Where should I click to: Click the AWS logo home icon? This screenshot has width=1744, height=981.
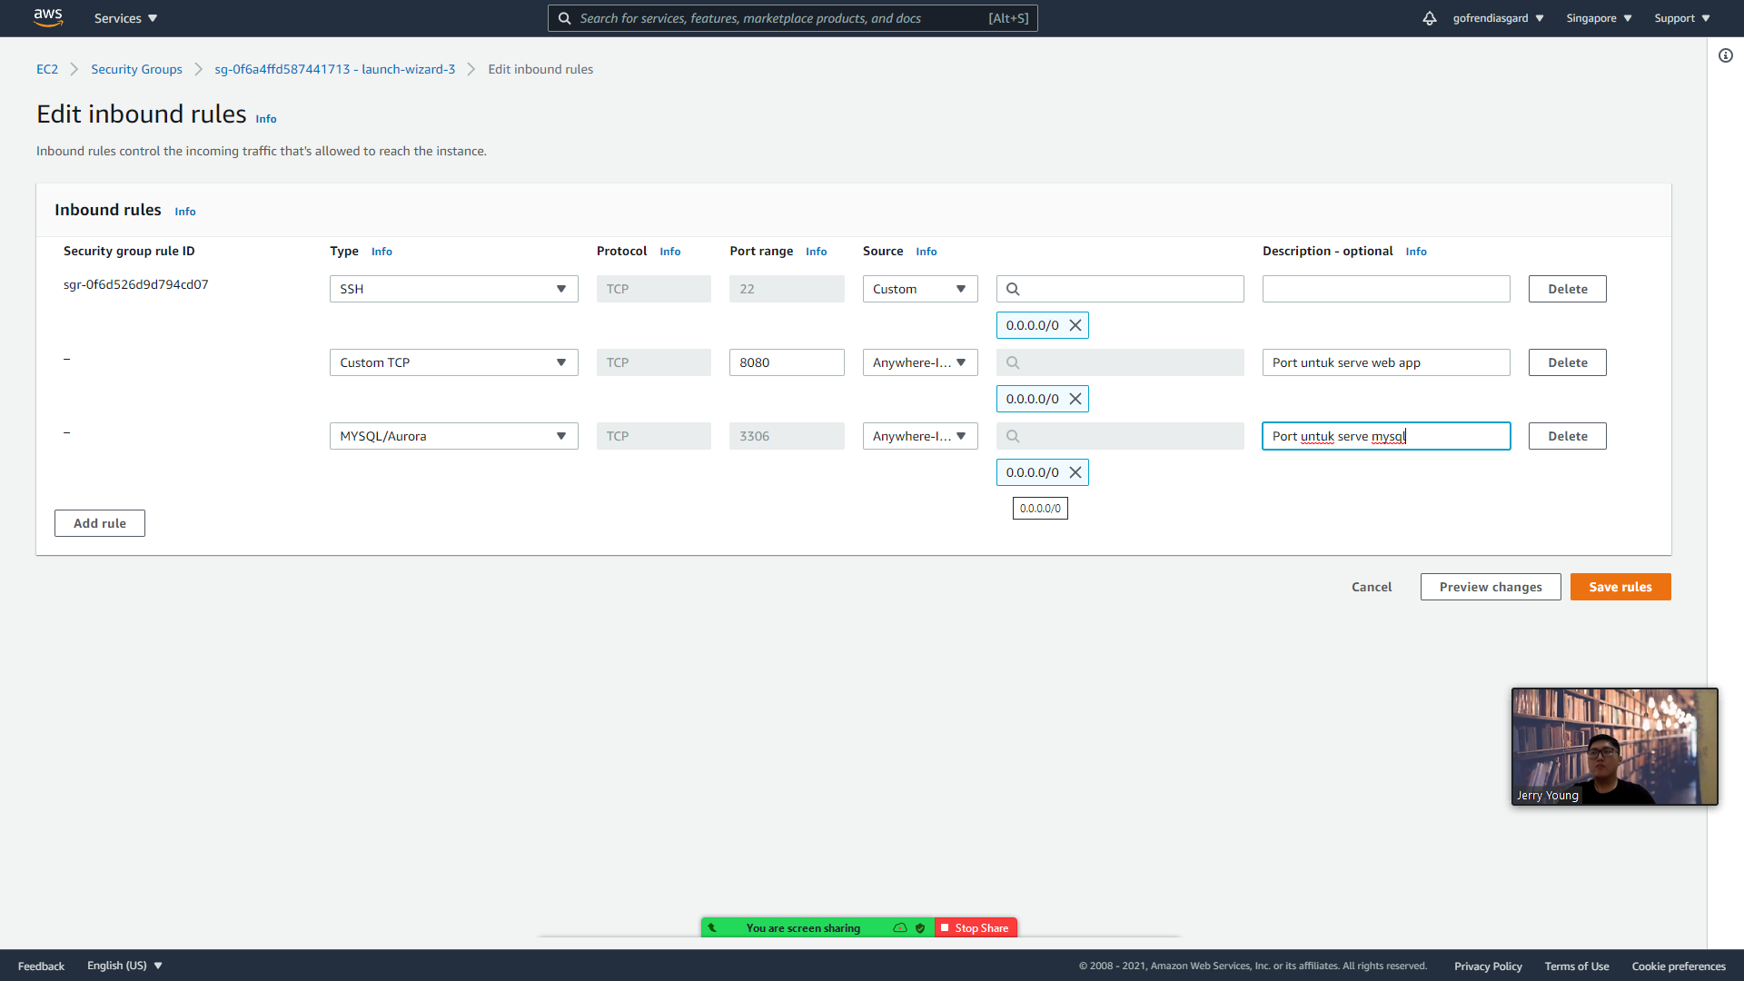(x=47, y=17)
